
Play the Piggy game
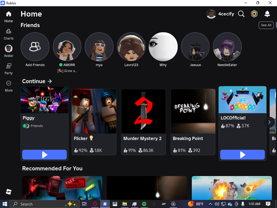click(x=44, y=155)
